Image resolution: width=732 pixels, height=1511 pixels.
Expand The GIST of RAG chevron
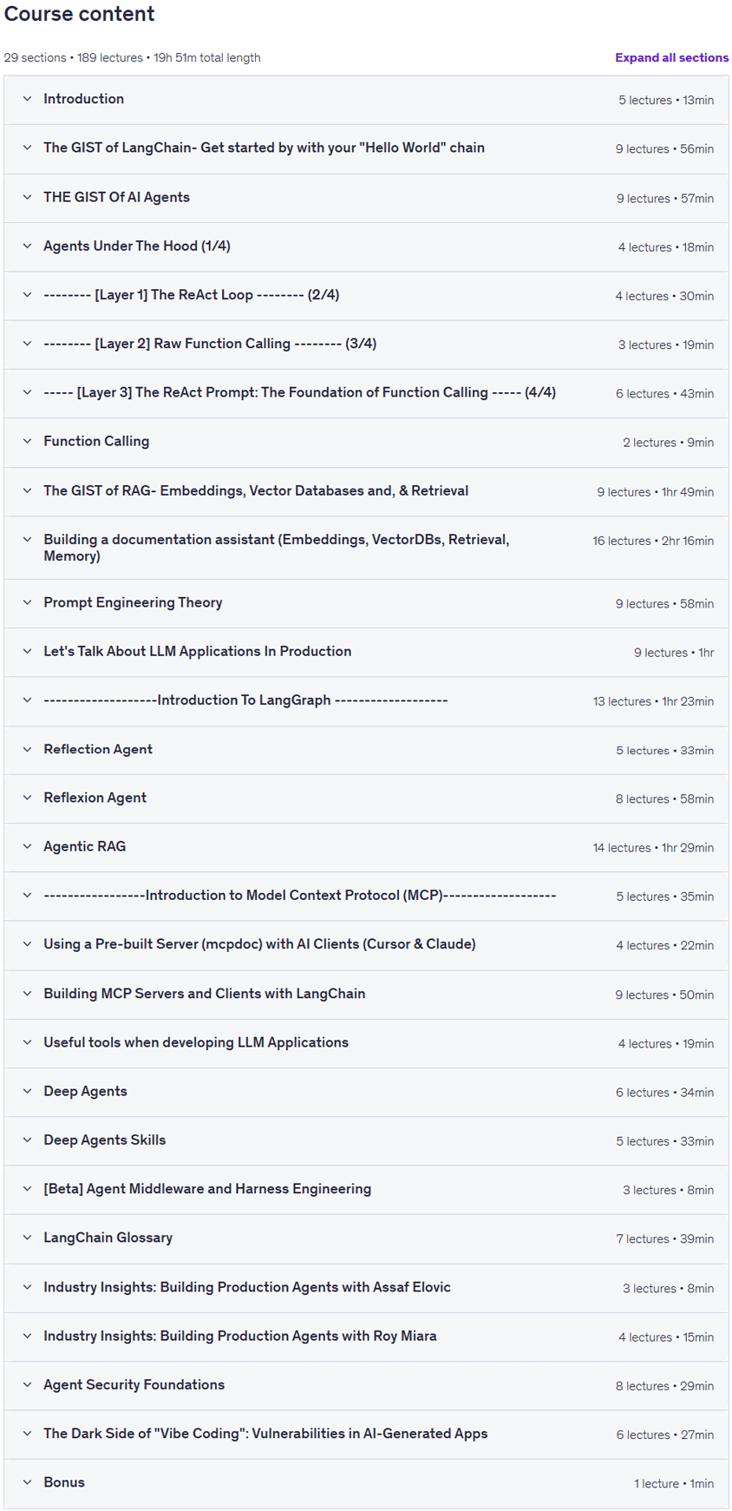(27, 490)
